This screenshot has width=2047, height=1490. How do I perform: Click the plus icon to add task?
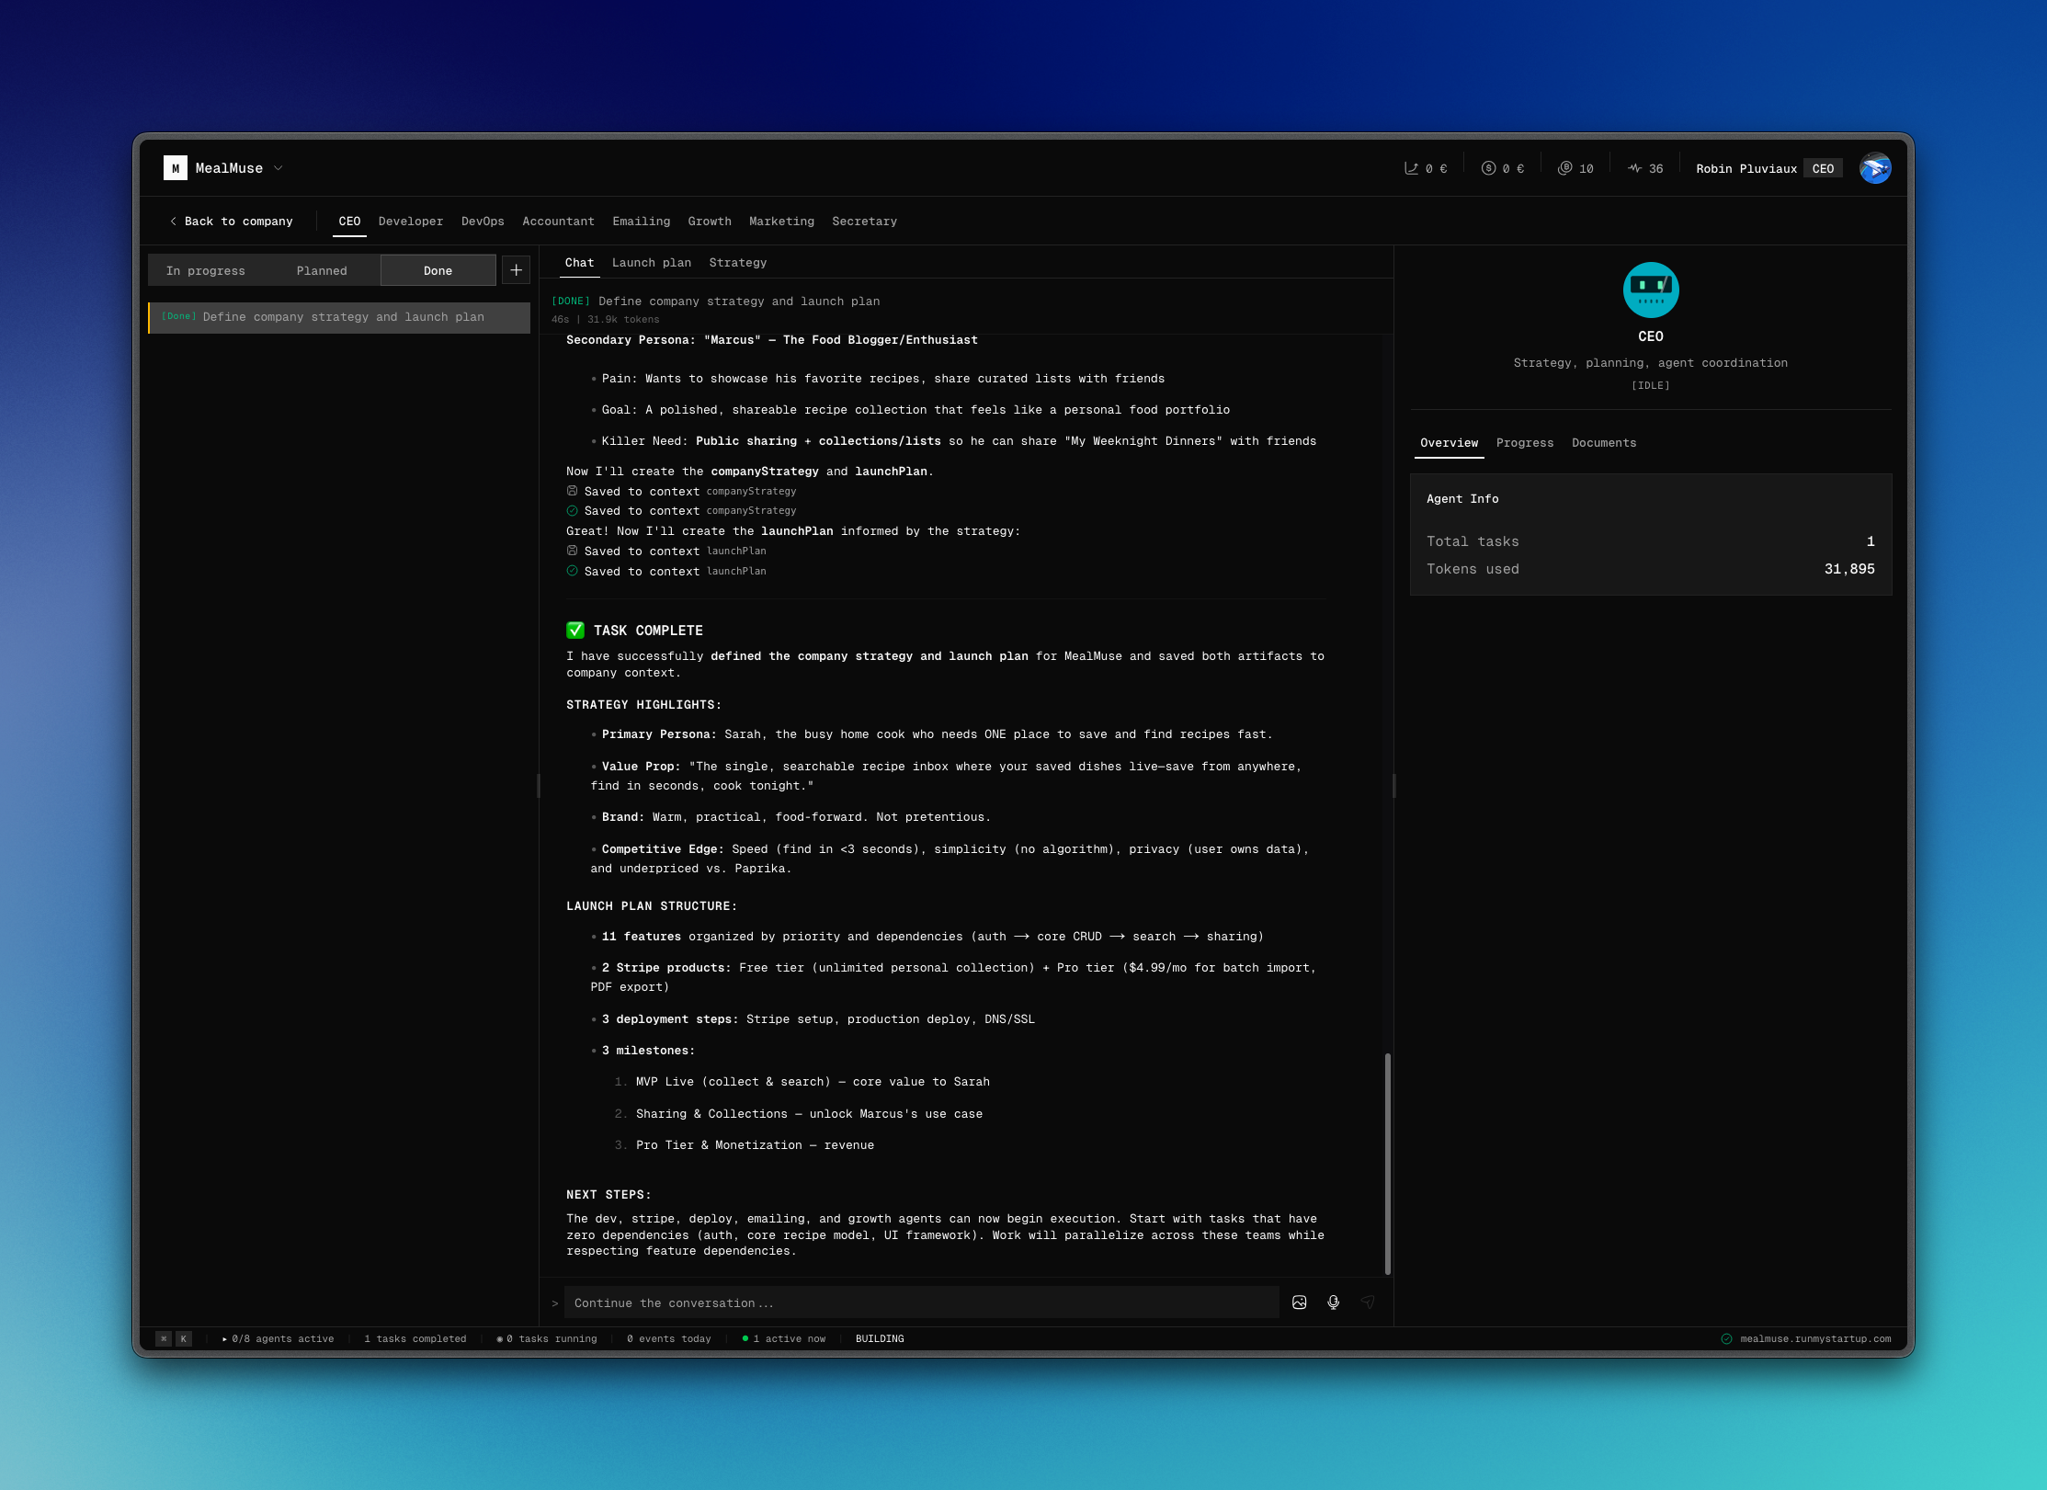[x=516, y=270]
